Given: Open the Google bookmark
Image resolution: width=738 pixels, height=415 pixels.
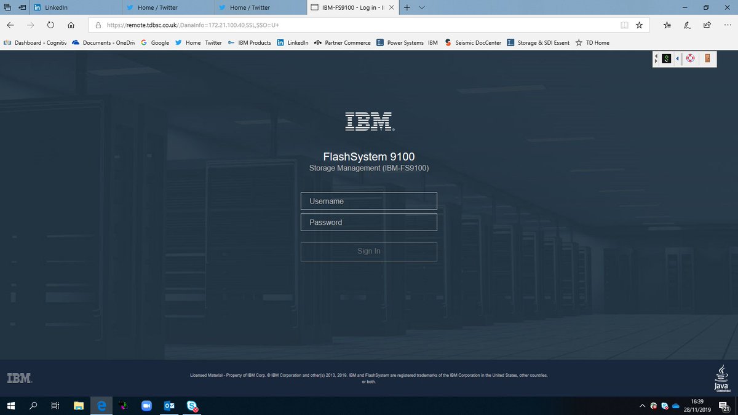Looking at the screenshot, I should (x=155, y=43).
